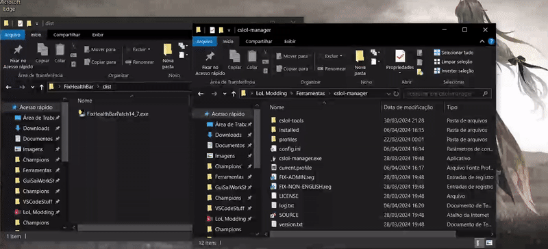The width and height of the screenshot is (548, 249).
Task: Click Limpar seleção in the ribbon
Action: (453, 62)
